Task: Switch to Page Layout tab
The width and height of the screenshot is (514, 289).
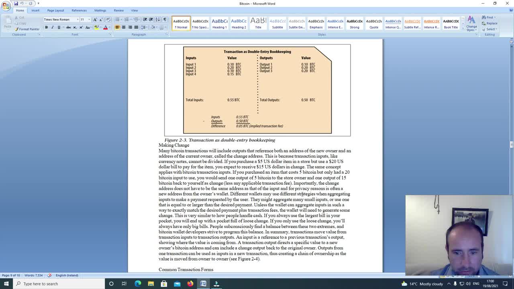Action: pyautogui.click(x=55, y=10)
